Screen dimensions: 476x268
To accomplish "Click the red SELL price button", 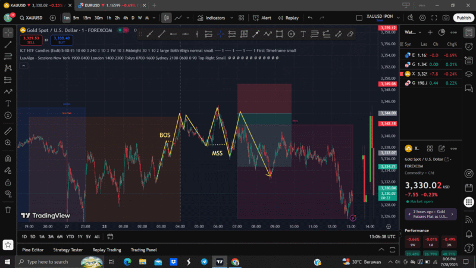I will click(x=30, y=40).
